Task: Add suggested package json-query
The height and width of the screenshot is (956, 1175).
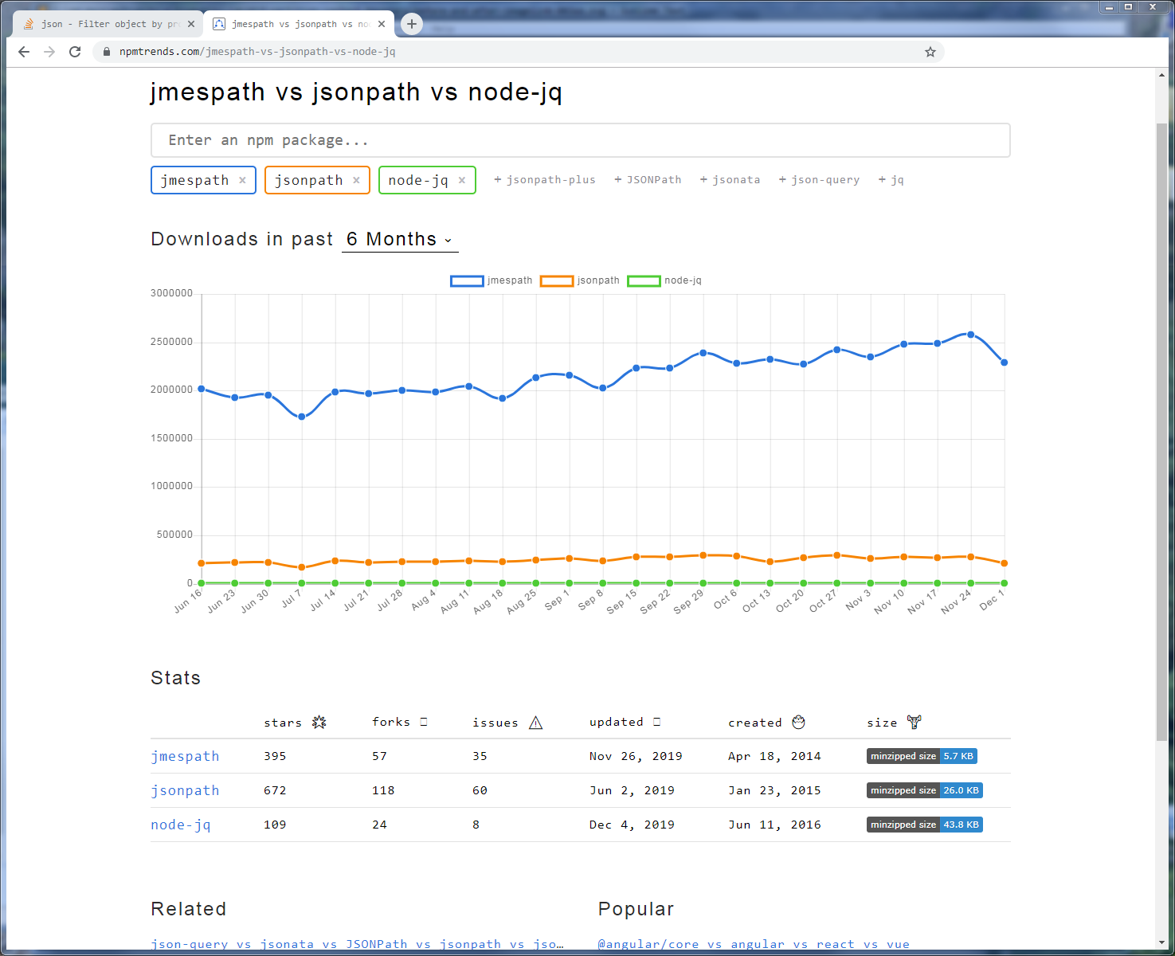Action: click(x=819, y=180)
